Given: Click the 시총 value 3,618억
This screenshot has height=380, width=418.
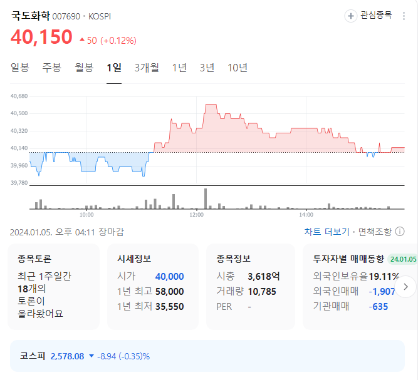Looking at the screenshot, I should [x=264, y=277].
